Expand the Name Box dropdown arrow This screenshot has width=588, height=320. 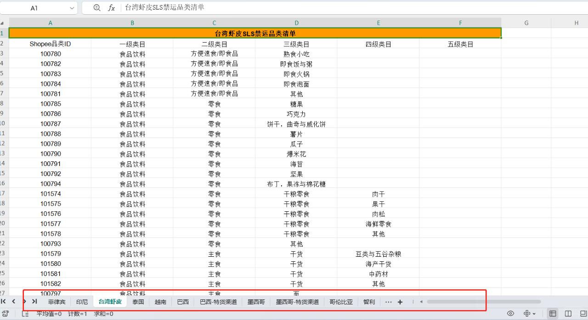[x=72, y=8]
